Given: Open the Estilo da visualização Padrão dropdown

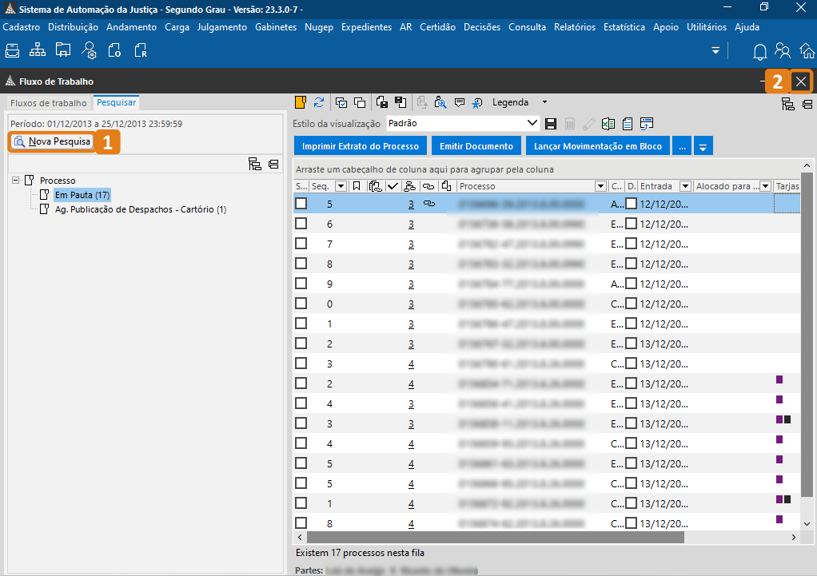Looking at the screenshot, I should click(532, 123).
